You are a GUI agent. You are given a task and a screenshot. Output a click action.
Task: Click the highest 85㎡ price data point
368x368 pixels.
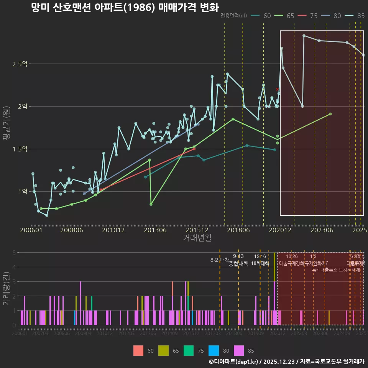(x=304, y=36)
